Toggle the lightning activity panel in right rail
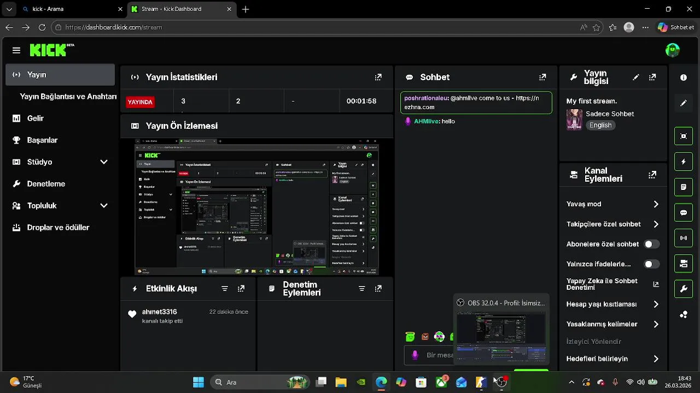 point(684,162)
